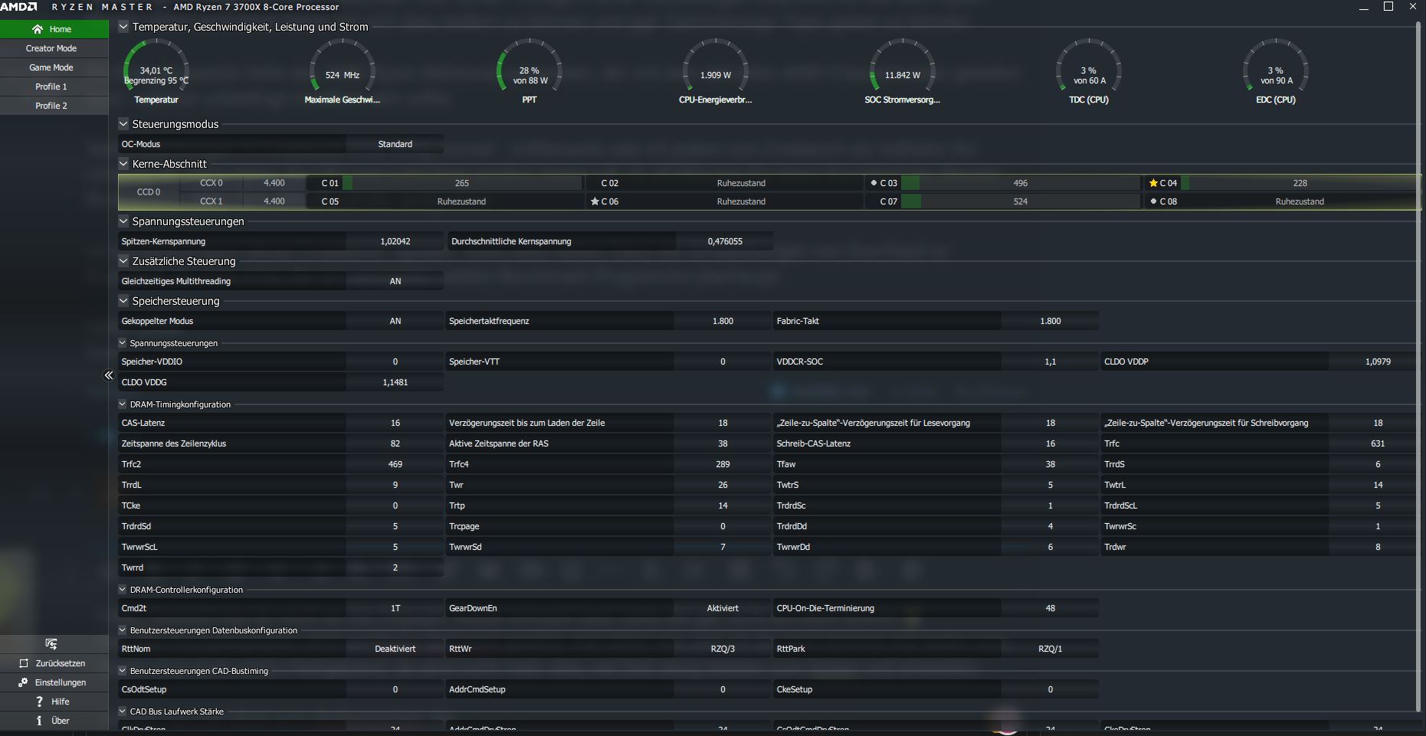Switch to Game Mode
The width and height of the screenshot is (1426, 736).
[54, 67]
